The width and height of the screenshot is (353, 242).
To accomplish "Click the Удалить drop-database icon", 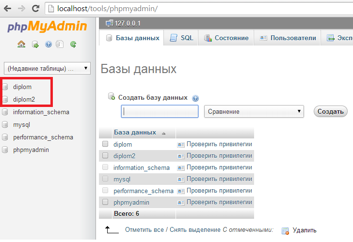I will (x=285, y=231).
